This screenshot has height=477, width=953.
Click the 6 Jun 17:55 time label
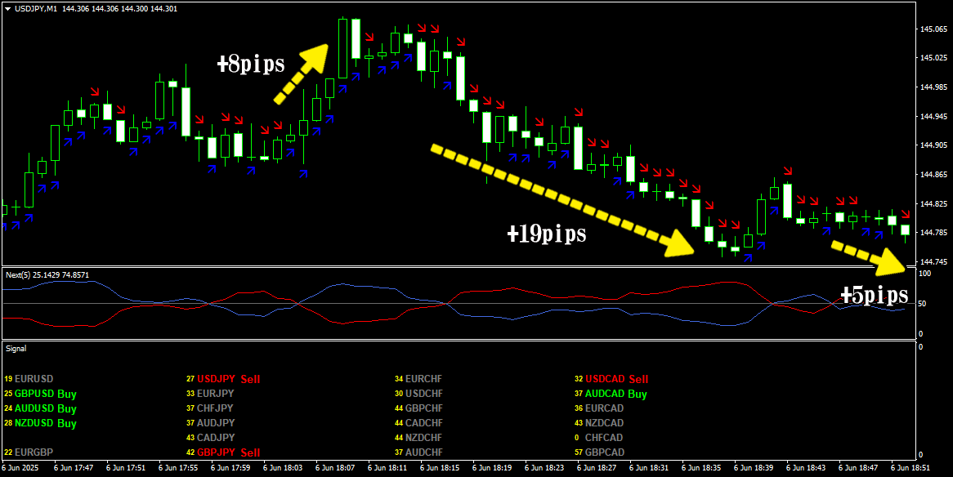pos(178,469)
